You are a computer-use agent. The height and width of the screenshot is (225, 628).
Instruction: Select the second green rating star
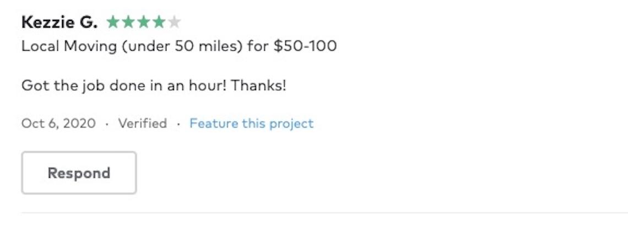(128, 22)
